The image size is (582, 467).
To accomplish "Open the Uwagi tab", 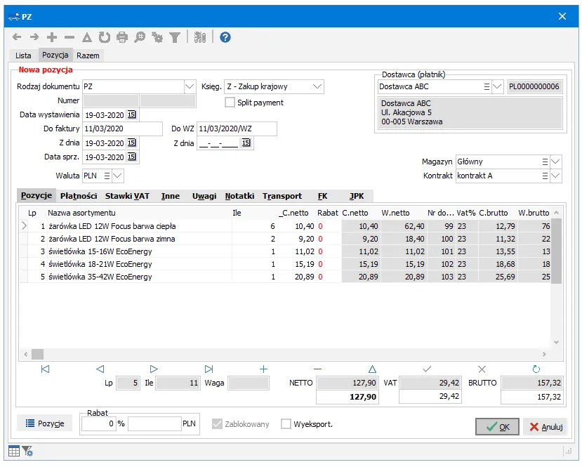I will pos(204,196).
